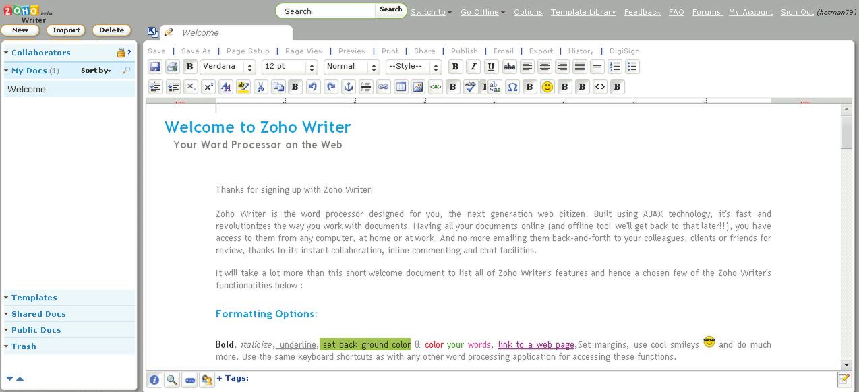Insert an anchor with the anchor icon
Viewport: 859px width, 392px height.
(x=349, y=87)
